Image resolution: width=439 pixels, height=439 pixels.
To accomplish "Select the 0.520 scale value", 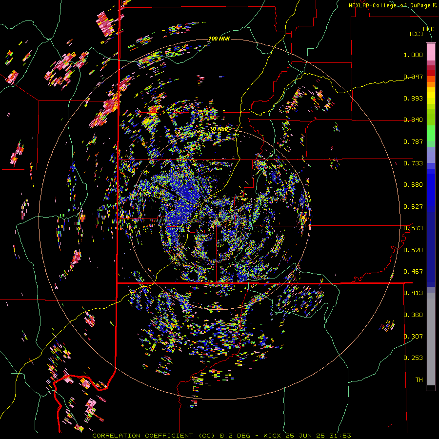I will click(x=413, y=250).
